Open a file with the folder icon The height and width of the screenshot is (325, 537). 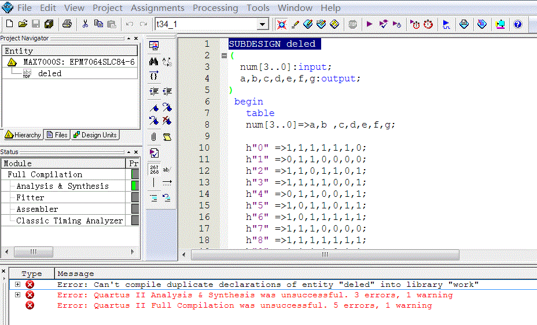23,24
